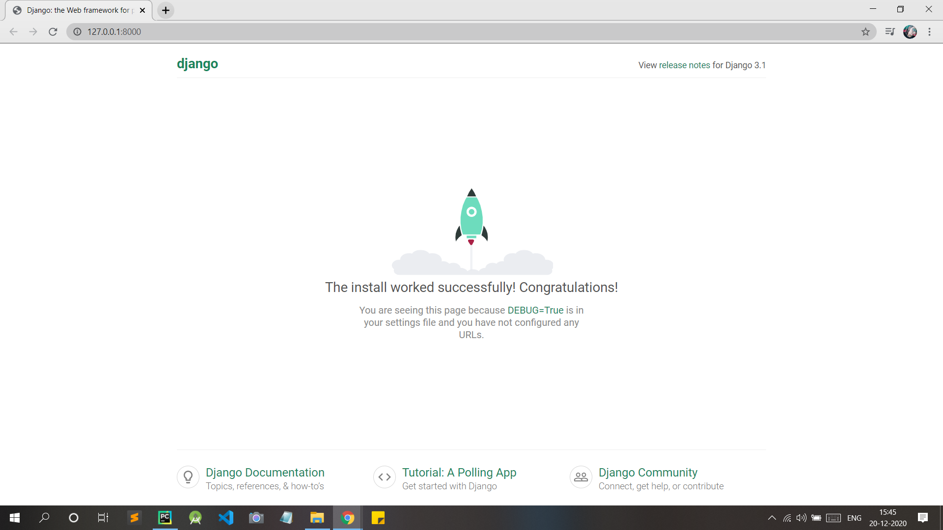Click site information icon in address bar
Viewport: 943px width, 530px height.
(77, 32)
